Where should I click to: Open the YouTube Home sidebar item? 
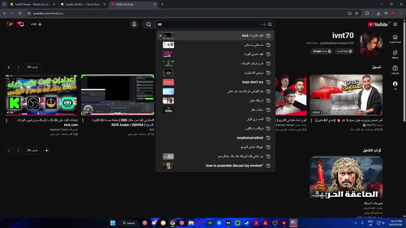pos(395,39)
